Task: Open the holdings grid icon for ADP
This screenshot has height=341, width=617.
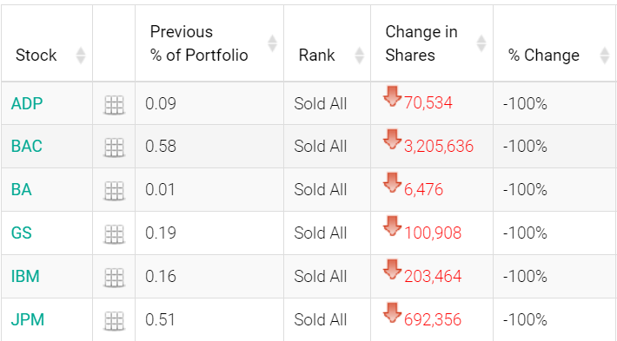Action: click(114, 105)
